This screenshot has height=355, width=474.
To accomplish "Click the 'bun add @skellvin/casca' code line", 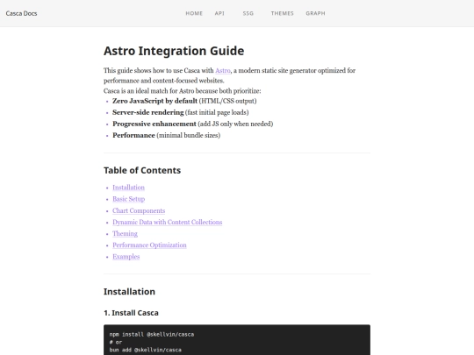I will 146,350.
